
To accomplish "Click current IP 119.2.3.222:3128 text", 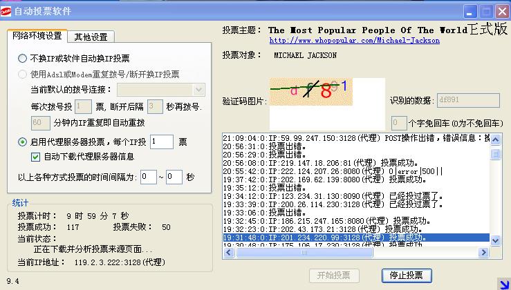I will pyautogui.click(x=120, y=262).
